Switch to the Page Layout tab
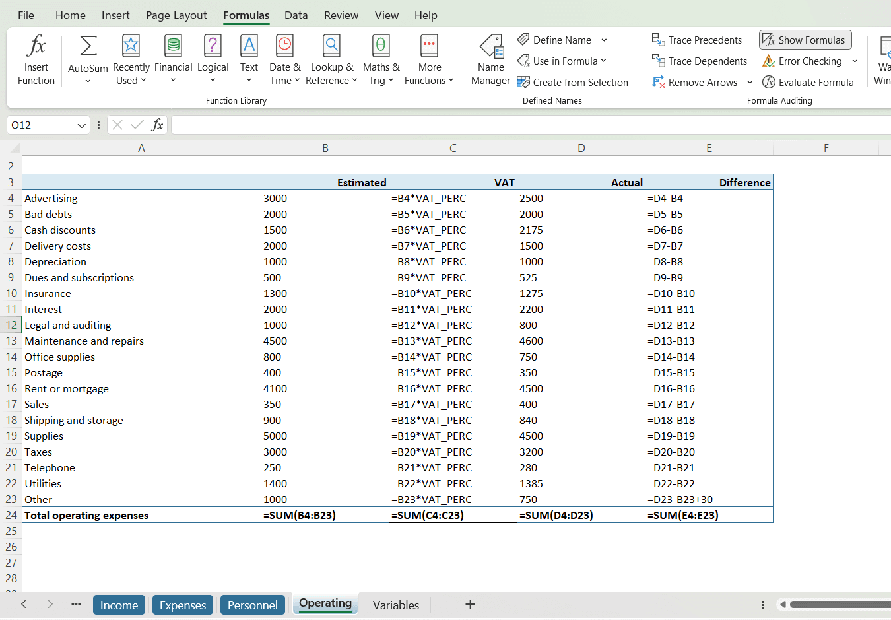 click(x=176, y=15)
